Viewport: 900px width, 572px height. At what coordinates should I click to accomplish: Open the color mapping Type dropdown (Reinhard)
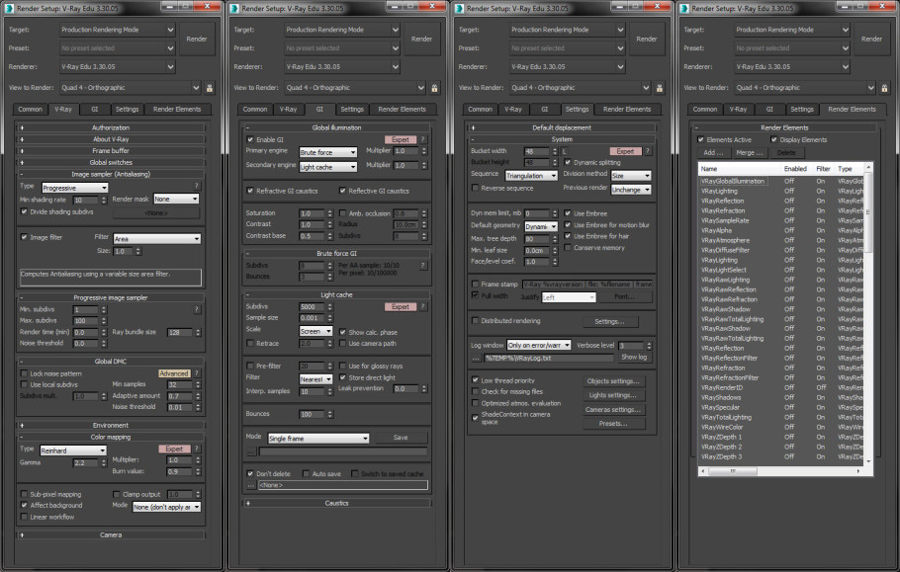[73, 450]
